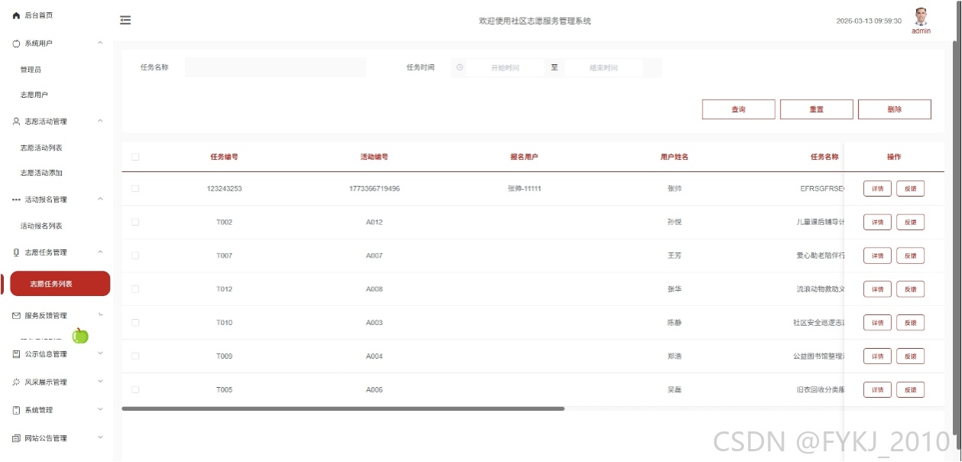Check the row checkbox for task 123243253
This screenshot has width=962, height=462.
click(x=135, y=188)
